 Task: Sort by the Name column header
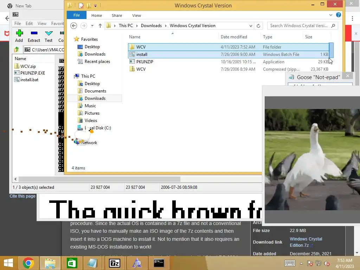135,37
